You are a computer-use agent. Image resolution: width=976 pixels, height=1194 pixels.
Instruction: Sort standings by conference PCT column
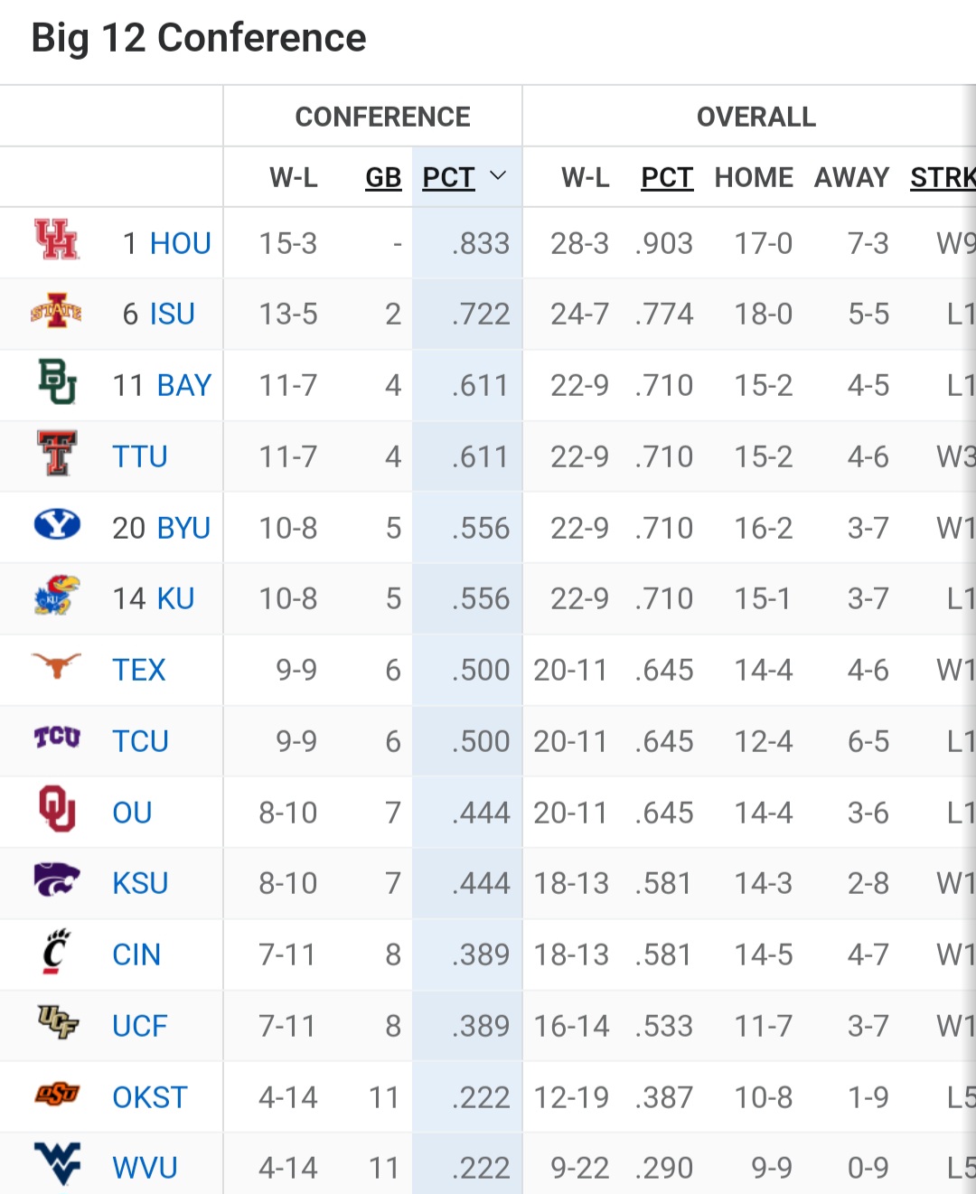(448, 178)
